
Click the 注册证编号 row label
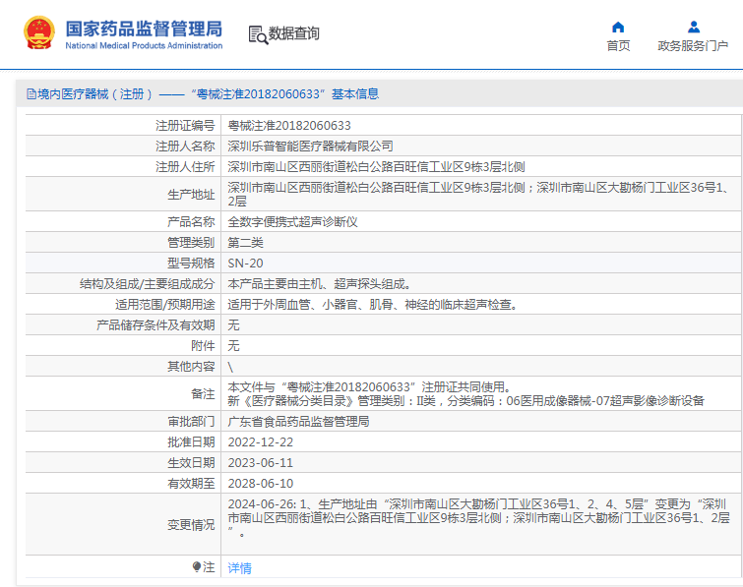[185, 126]
